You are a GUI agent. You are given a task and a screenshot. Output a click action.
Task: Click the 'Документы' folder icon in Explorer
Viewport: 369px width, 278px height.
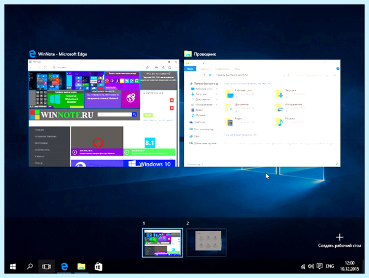[229, 108]
